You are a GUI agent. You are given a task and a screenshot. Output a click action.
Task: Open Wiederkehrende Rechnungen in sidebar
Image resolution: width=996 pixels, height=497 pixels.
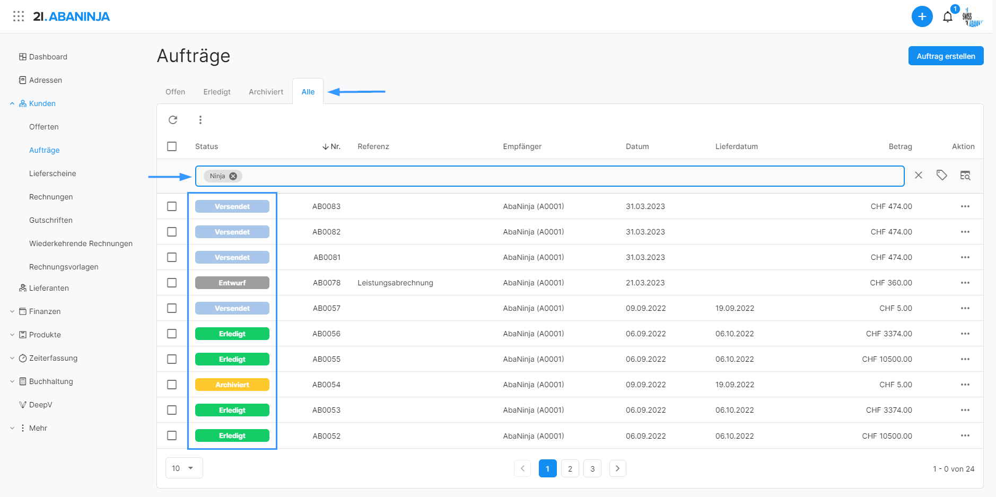(x=81, y=243)
